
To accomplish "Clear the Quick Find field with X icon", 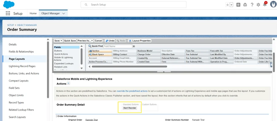I will point(134,46).
